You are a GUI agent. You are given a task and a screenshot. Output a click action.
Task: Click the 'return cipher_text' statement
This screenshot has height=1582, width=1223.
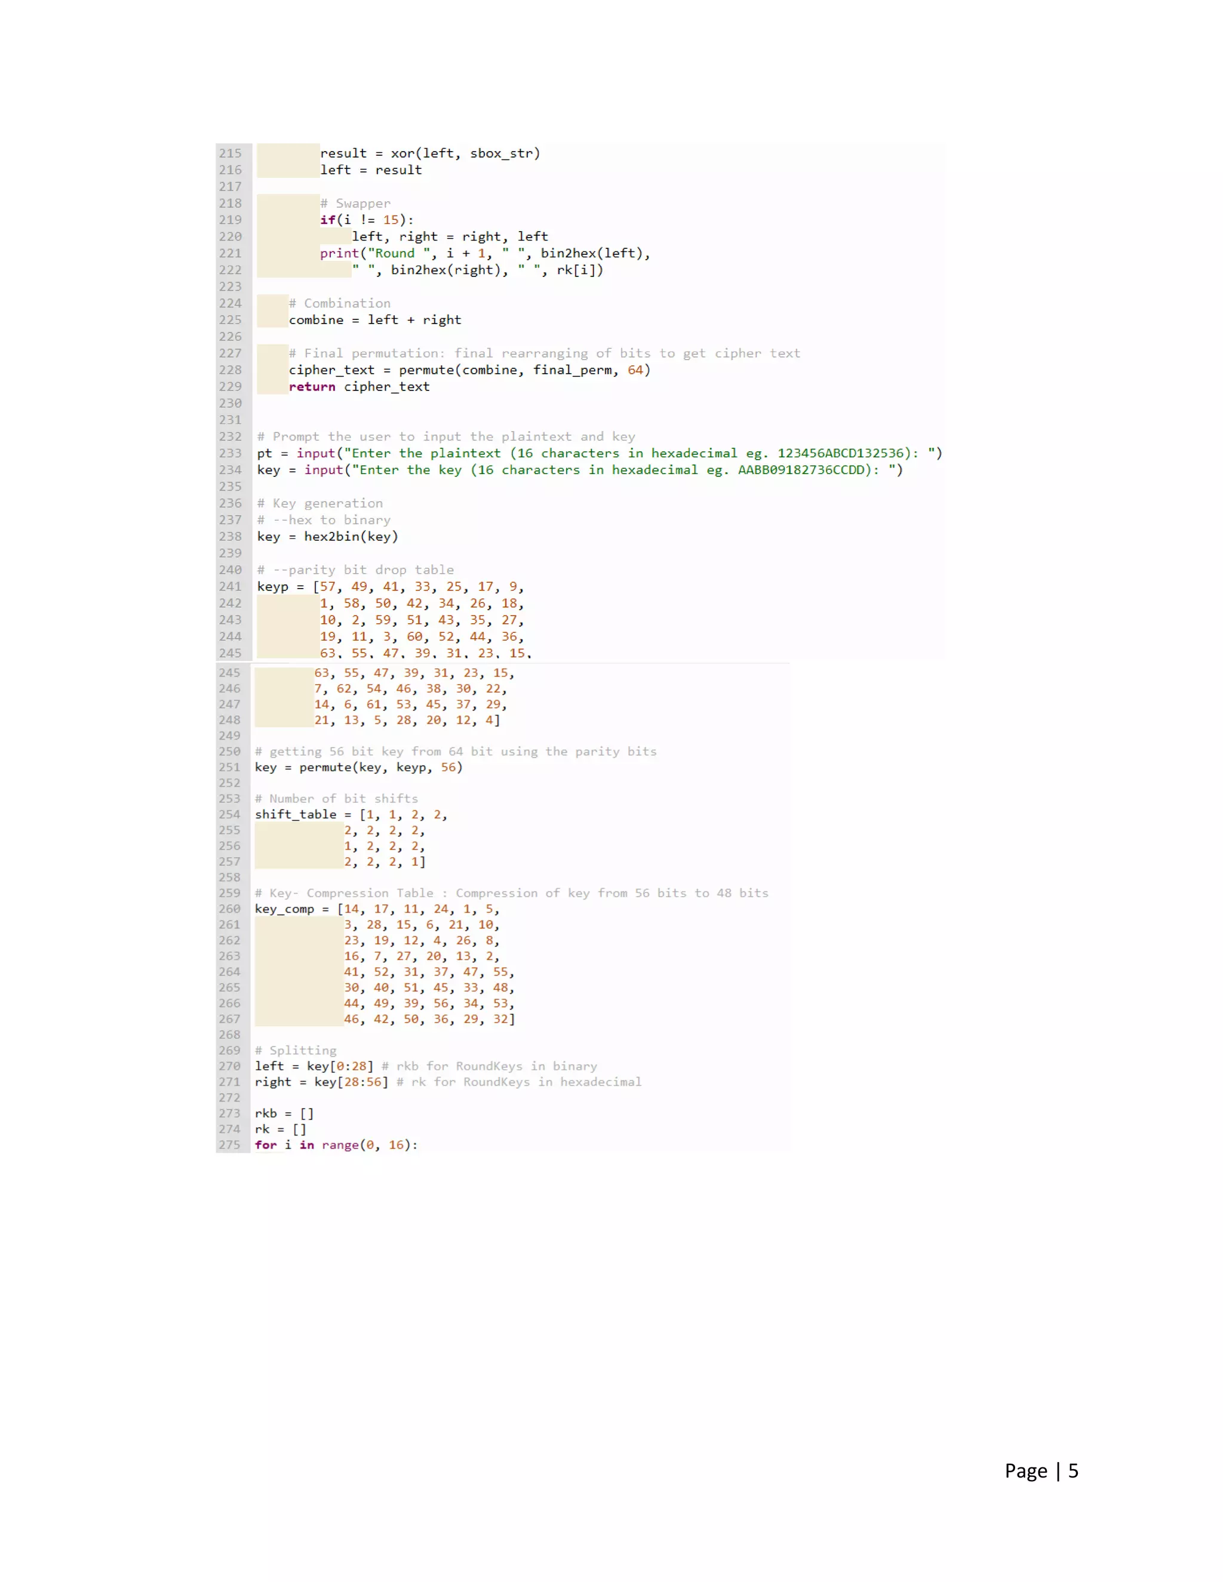[x=359, y=386]
